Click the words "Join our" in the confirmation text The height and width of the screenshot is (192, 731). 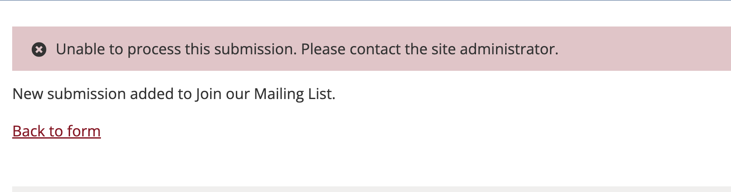pyautogui.click(x=222, y=94)
